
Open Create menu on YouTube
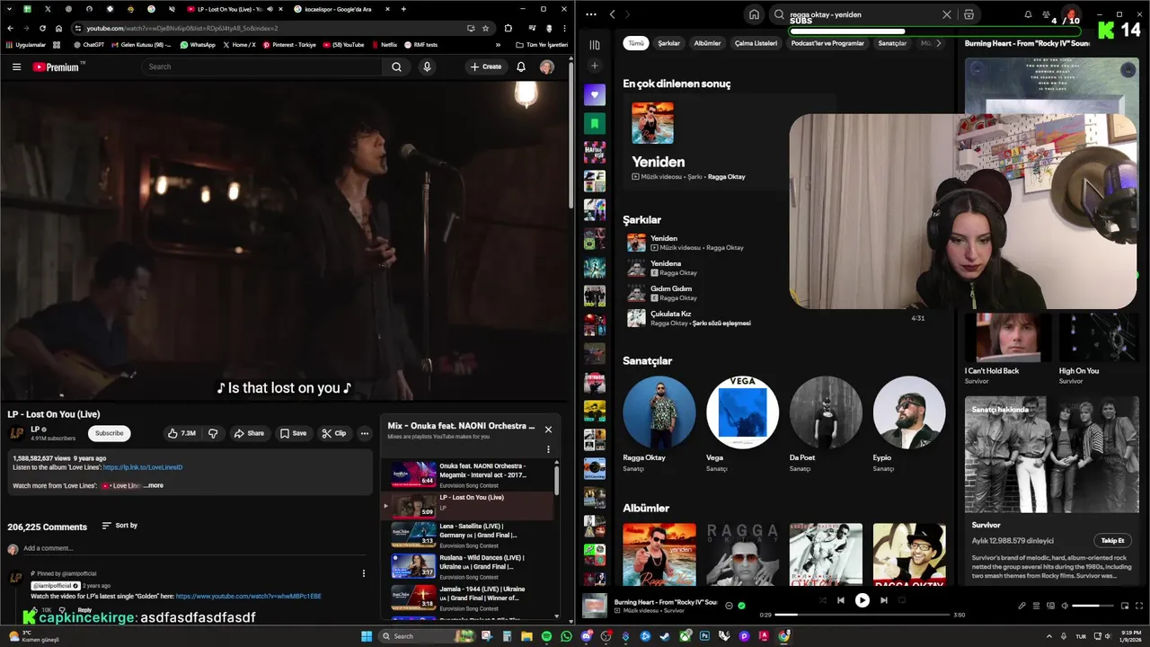[486, 66]
